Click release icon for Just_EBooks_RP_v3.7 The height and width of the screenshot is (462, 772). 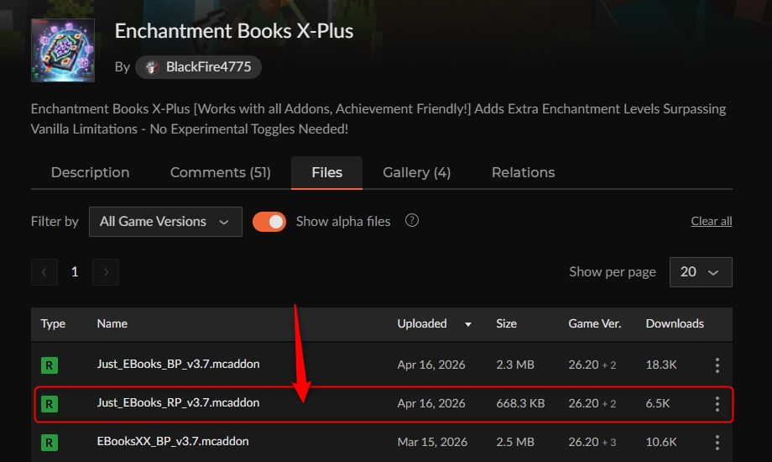tap(50, 404)
